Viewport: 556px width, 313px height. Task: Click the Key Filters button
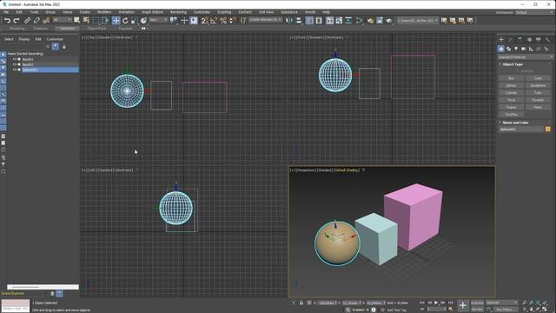coord(505,310)
